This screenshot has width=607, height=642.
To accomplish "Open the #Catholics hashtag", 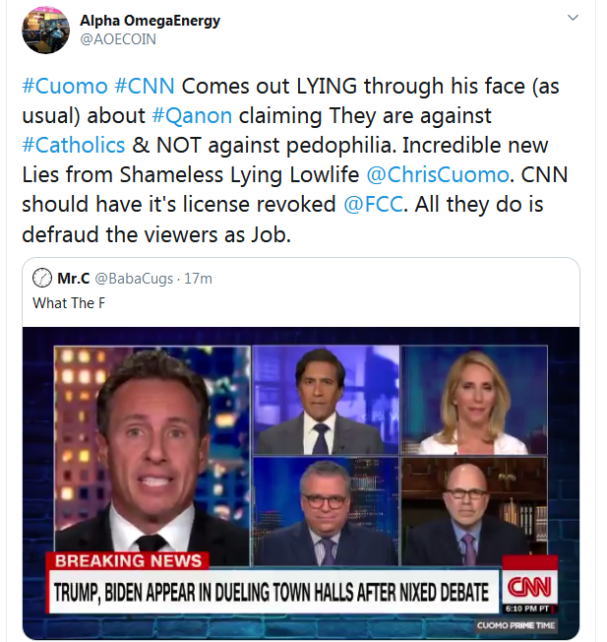I will pos(74,145).
